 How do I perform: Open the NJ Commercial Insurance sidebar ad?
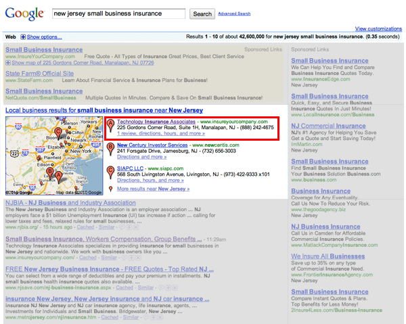[328, 126]
